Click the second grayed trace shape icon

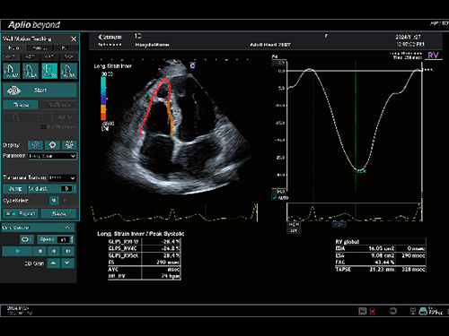tap(40, 117)
